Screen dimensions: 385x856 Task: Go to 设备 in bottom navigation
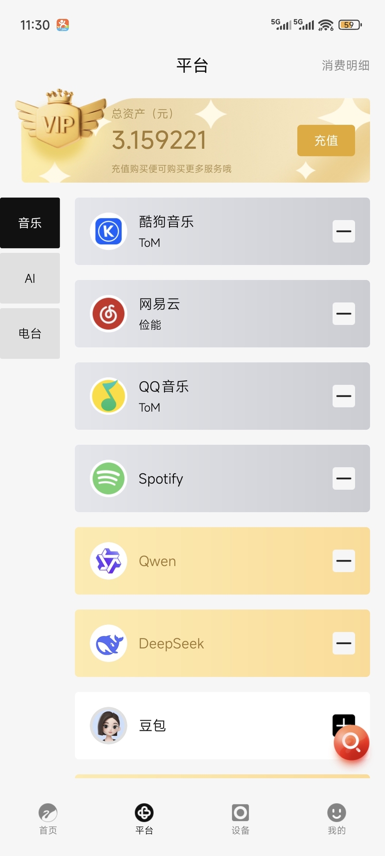click(240, 818)
